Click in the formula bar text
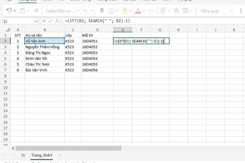 pos(97,21)
